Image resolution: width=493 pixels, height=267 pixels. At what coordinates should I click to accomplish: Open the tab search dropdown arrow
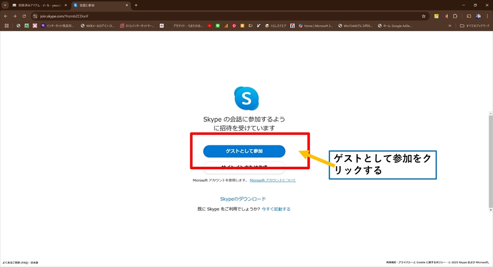[5, 5]
